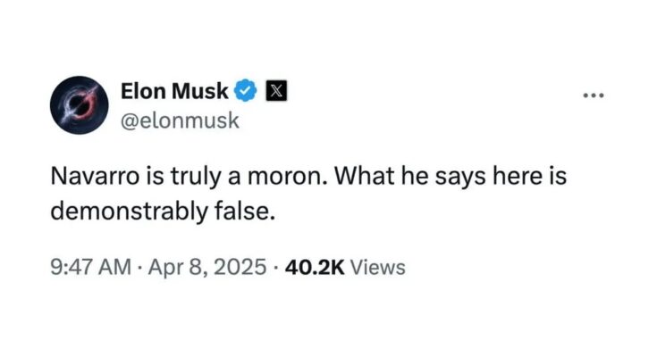657x357 pixels.
Task: Click the 9:47 AM timestamp
Action: [90, 267]
